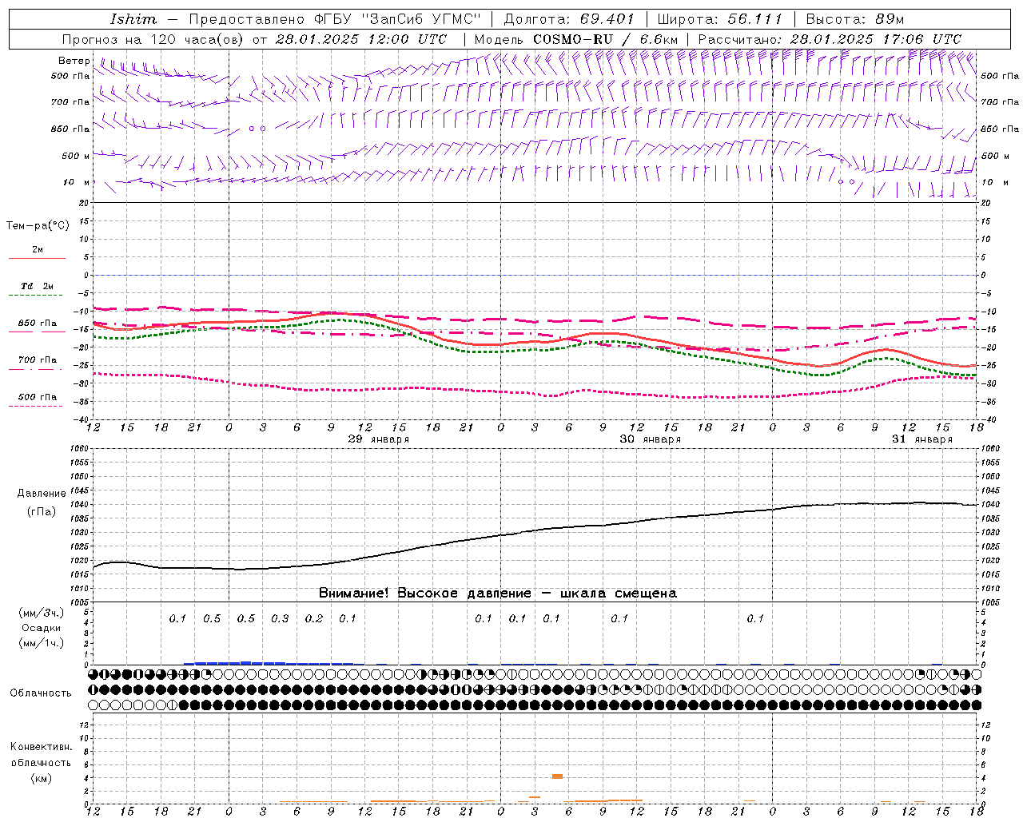Click the "0.2" precipitation value

click(314, 619)
